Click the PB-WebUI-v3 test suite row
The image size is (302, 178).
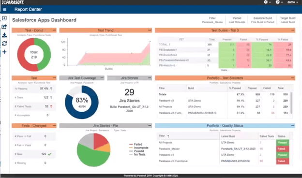(226, 65)
